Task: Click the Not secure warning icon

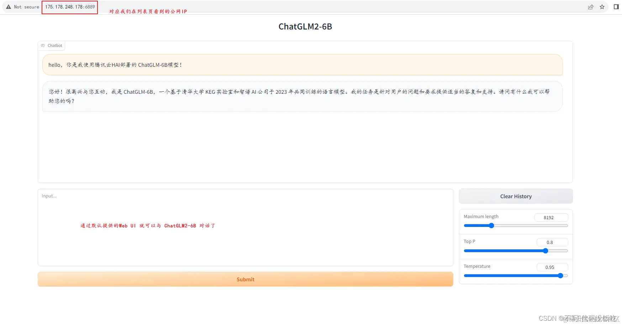Action: click(9, 7)
